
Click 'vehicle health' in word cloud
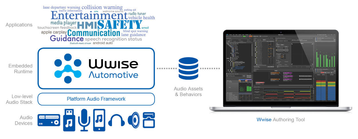141,18
